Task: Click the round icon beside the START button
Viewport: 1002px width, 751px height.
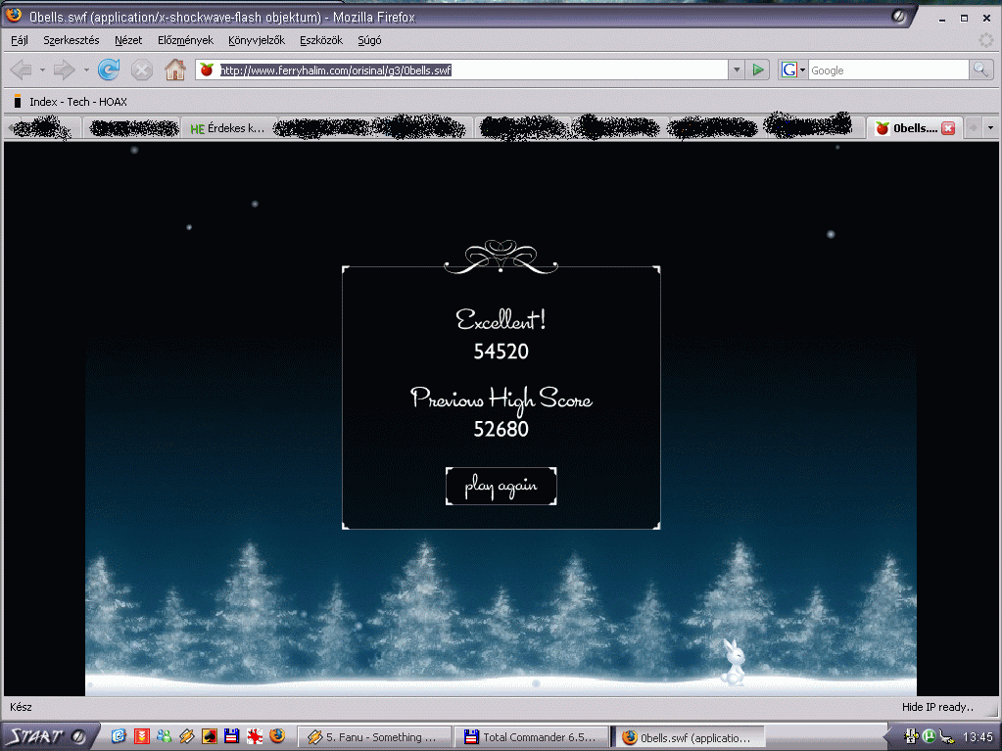Action: tap(79, 737)
